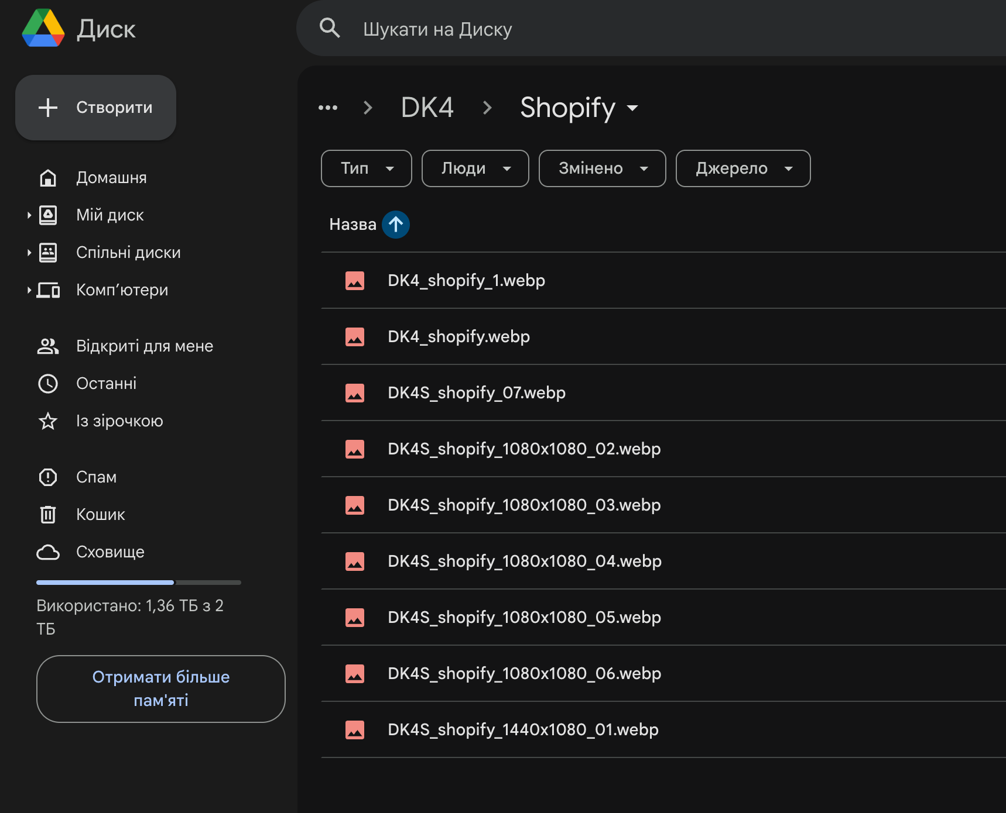Open the Домашня home section
Screen dimensions: 1006x813
click(x=48, y=178)
